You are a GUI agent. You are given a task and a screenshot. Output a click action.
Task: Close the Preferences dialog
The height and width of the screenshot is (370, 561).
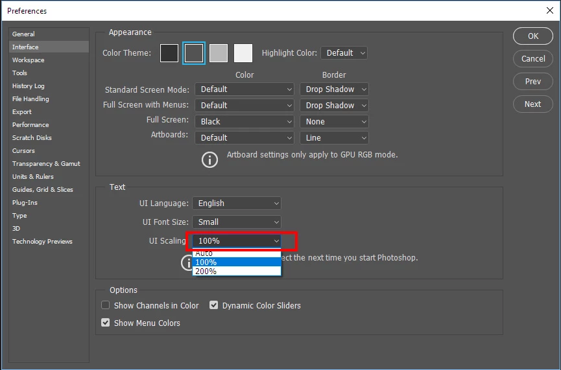[x=550, y=11]
